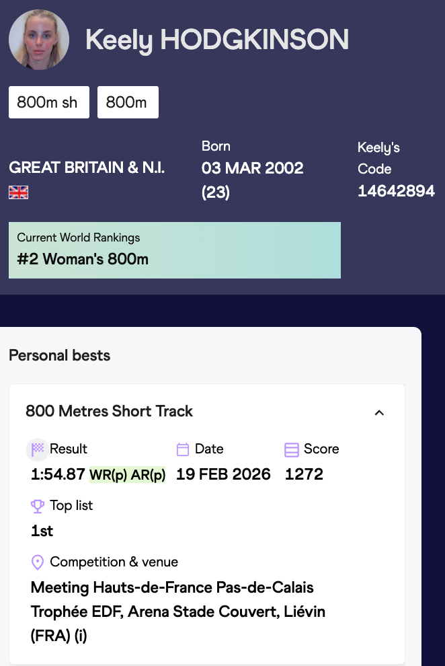Click the WR(p) record badge

click(108, 475)
